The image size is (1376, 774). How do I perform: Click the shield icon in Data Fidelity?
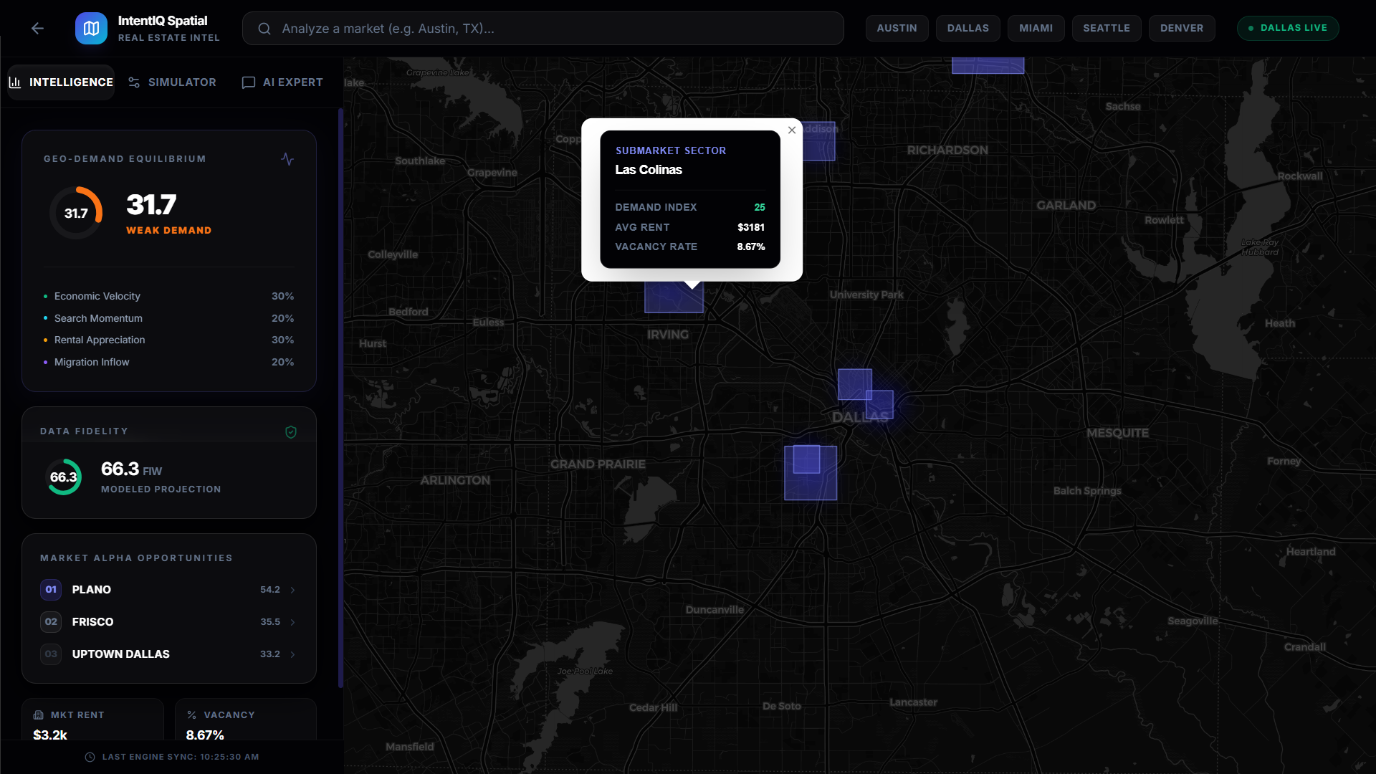(291, 431)
